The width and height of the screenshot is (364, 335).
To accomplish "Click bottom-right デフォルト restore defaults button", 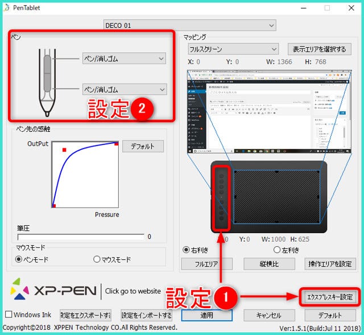I will [x=330, y=315].
